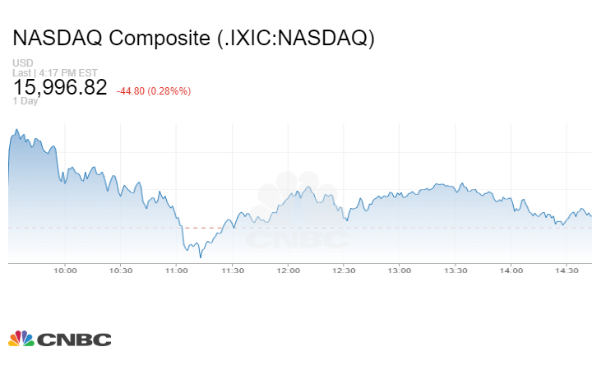Click the 12:00 time axis label

click(x=288, y=270)
